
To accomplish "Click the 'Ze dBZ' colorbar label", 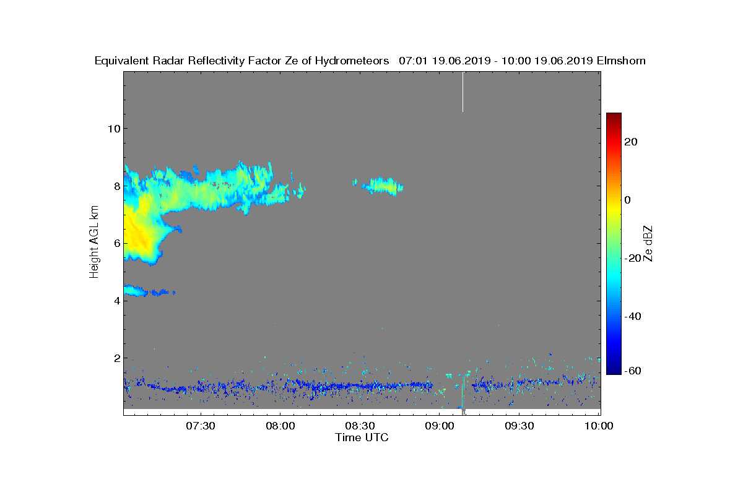I will (649, 243).
